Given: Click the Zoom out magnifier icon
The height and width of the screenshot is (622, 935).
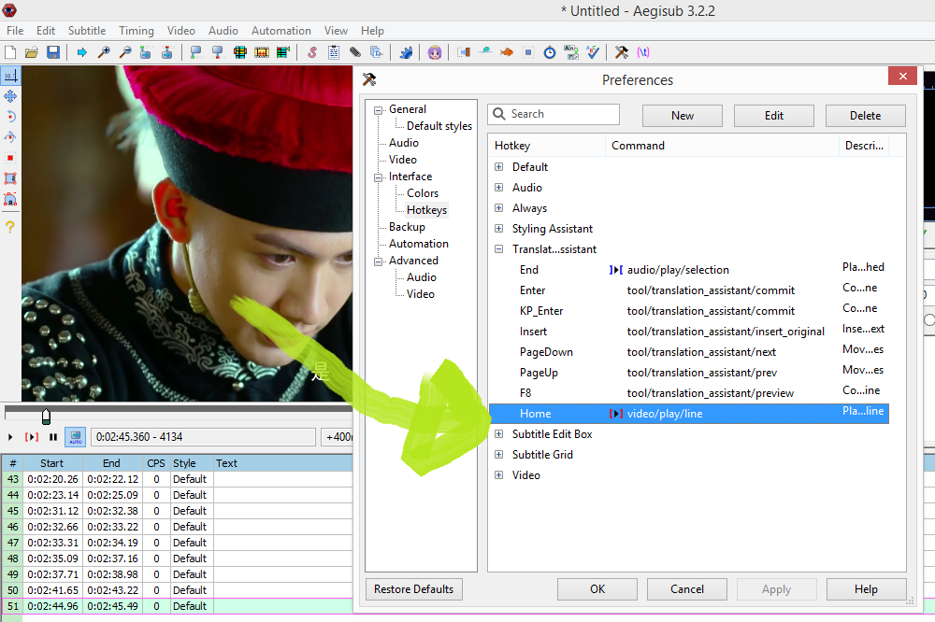Looking at the screenshot, I should tap(125, 52).
